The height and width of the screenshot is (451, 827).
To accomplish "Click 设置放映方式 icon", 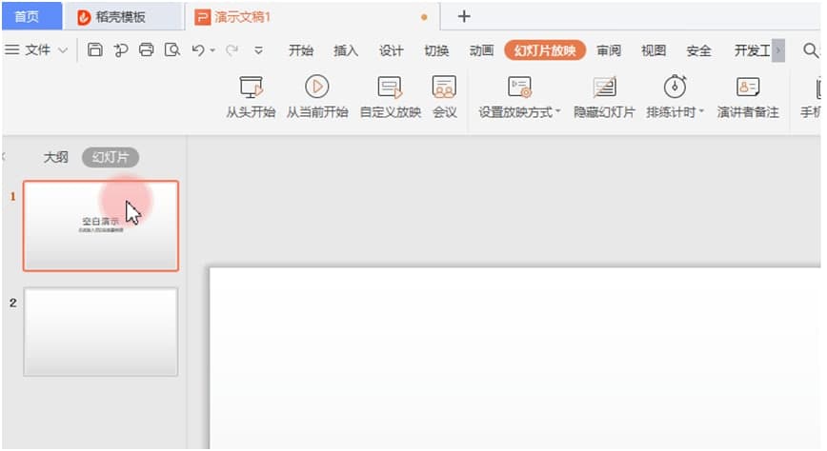I will [x=519, y=87].
